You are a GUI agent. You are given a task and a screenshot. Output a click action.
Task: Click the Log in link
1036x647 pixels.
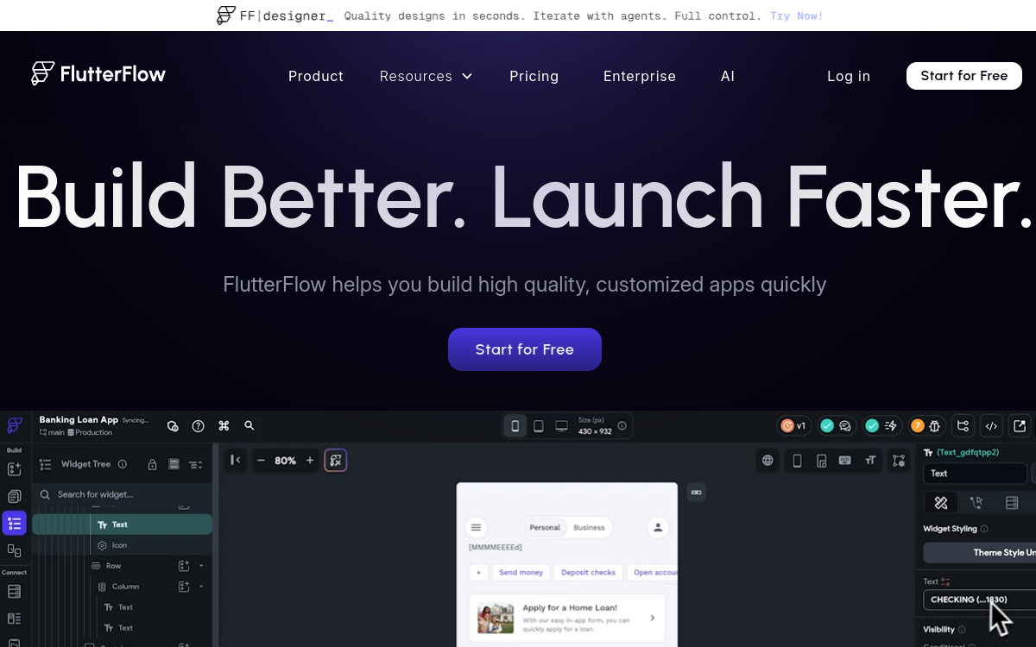tap(849, 76)
